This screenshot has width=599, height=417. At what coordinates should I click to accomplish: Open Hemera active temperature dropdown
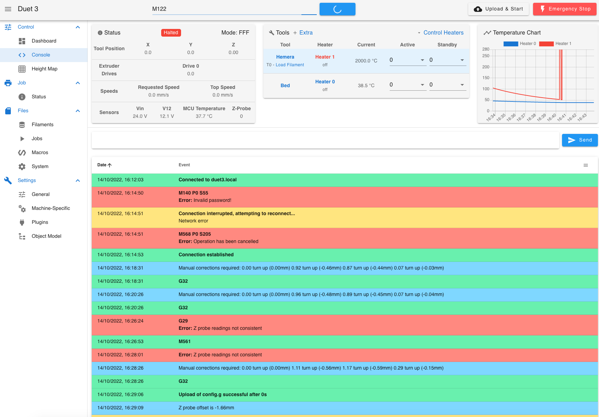click(x=422, y=60)
